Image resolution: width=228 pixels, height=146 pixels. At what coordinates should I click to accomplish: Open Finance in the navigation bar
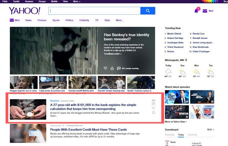[42, 20]
